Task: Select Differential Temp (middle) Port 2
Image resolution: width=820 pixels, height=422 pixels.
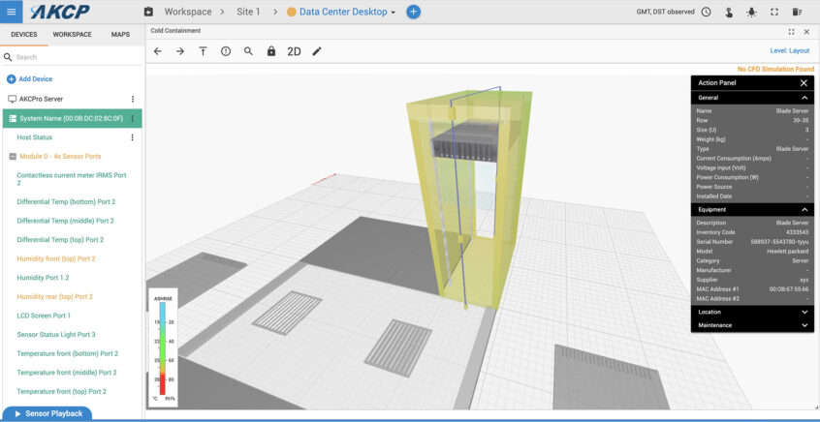Action: pos(65,221)
